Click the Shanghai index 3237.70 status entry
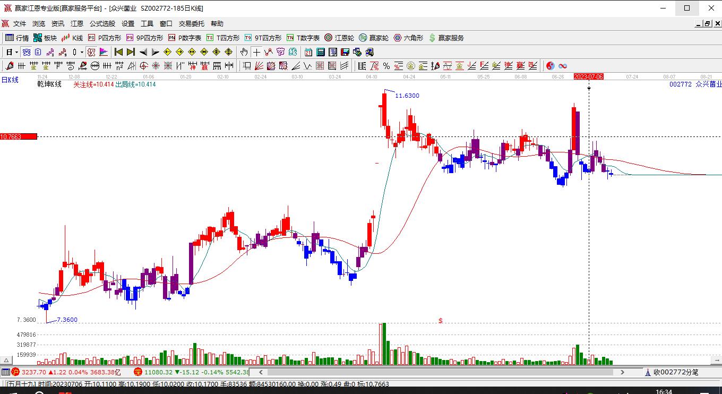Screen dimensions: 722x394 tap(66, 372)
